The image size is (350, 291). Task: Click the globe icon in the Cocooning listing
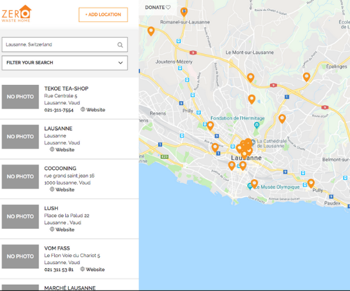point(52,189)
